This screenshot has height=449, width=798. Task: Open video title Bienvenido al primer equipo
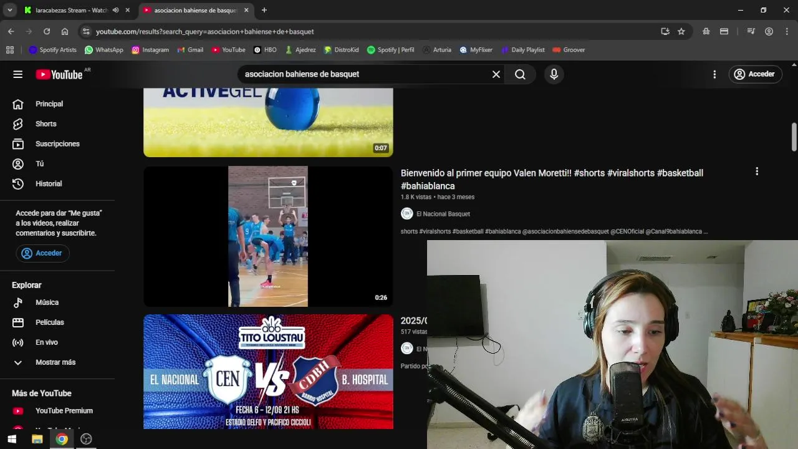pos(552,180)
